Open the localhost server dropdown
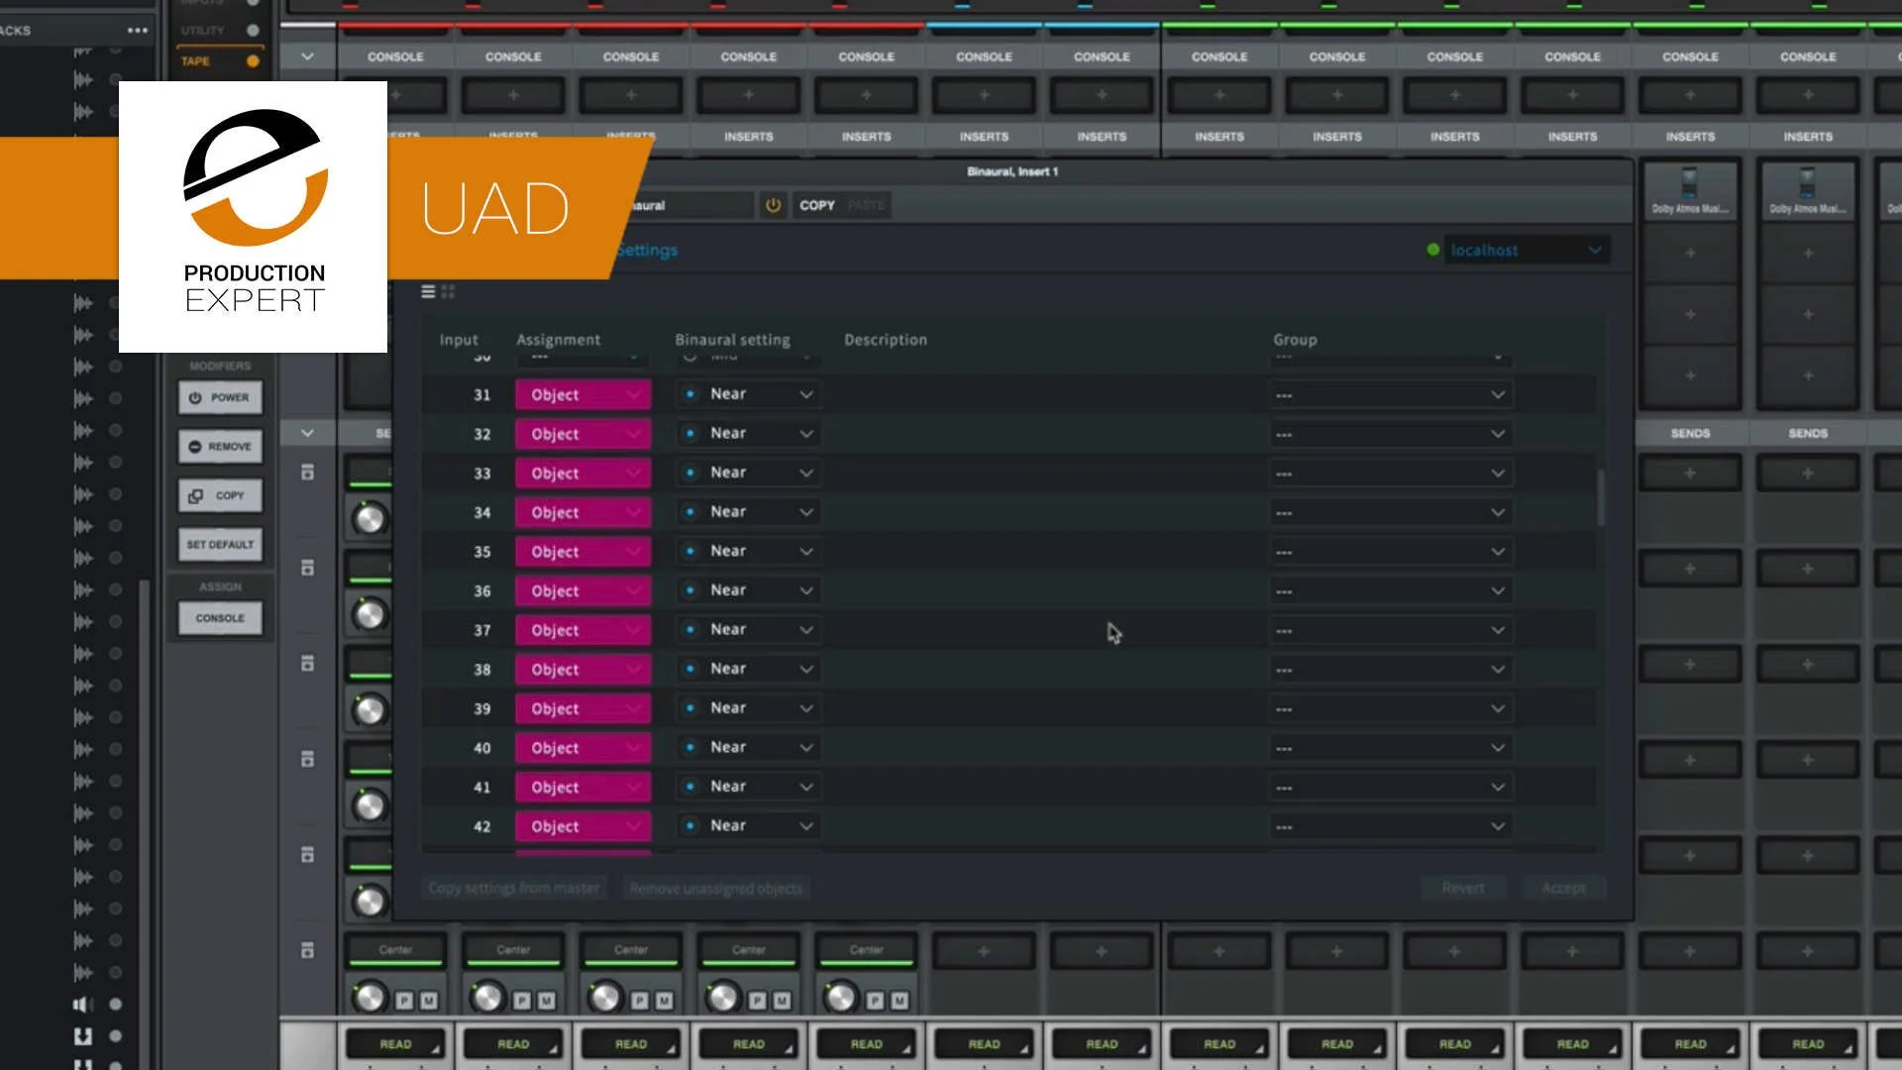 1526,250
